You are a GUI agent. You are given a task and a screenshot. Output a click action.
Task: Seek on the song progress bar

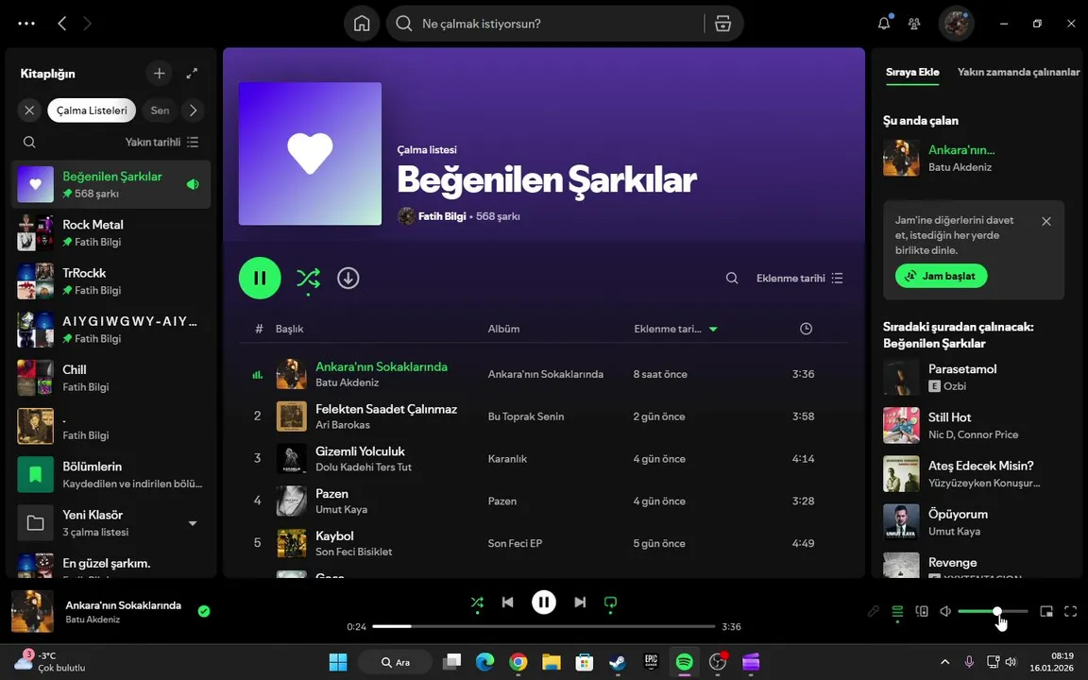544,626
